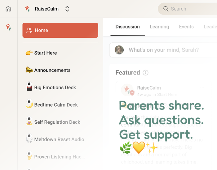217x170 pixels.
Task: Switch to the Events tab
Action: 186,27
